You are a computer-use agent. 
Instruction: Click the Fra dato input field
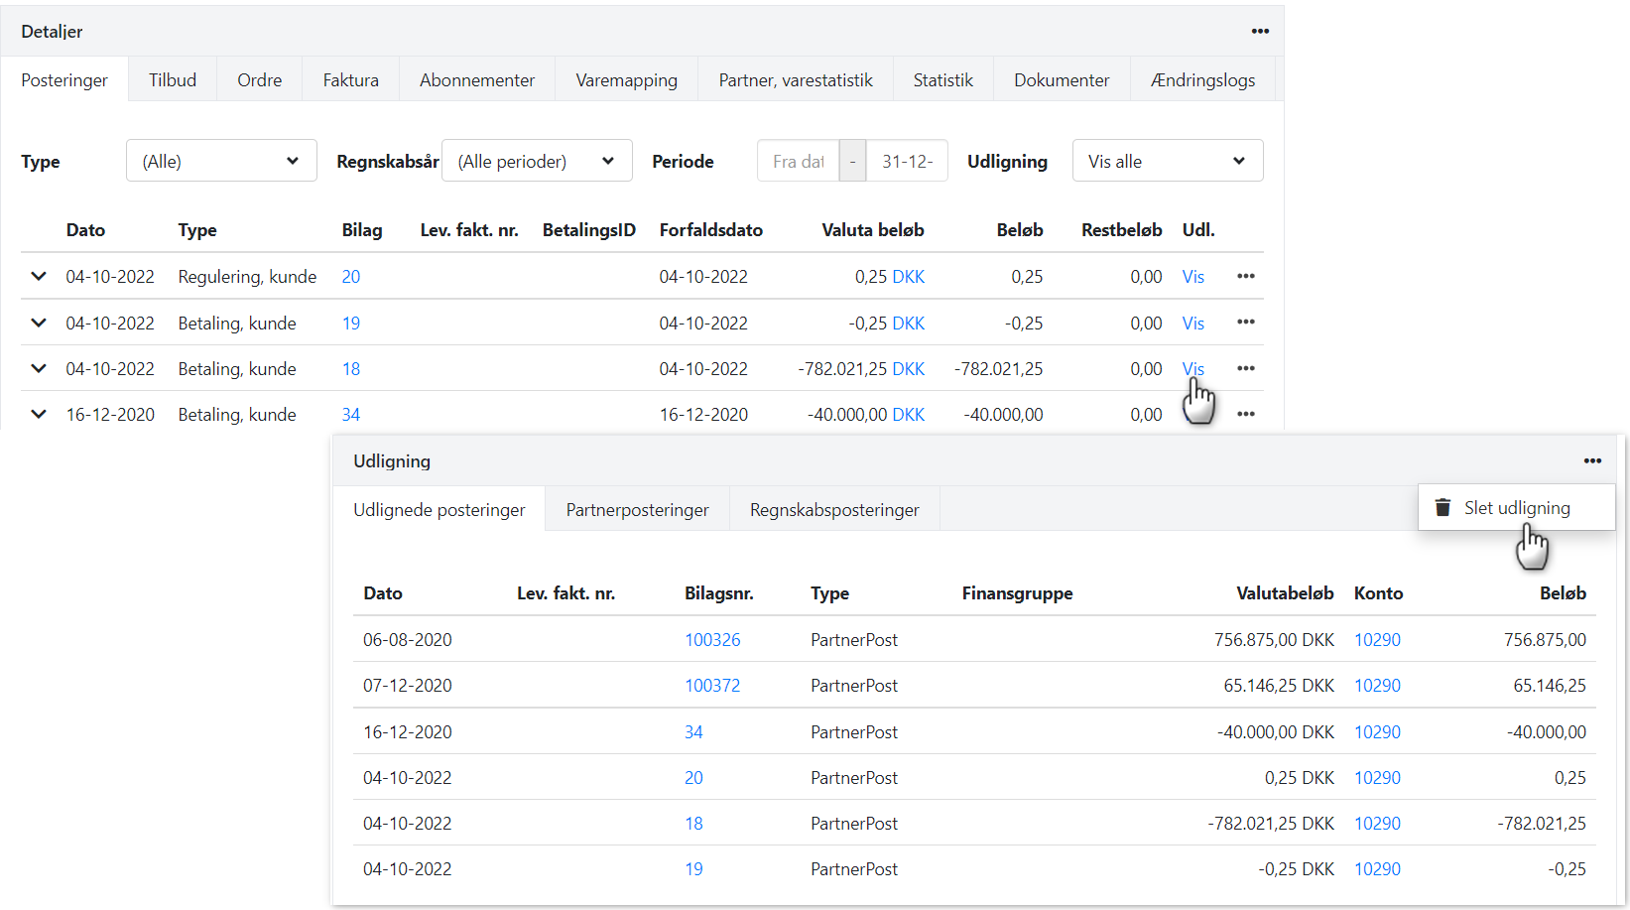799,160
